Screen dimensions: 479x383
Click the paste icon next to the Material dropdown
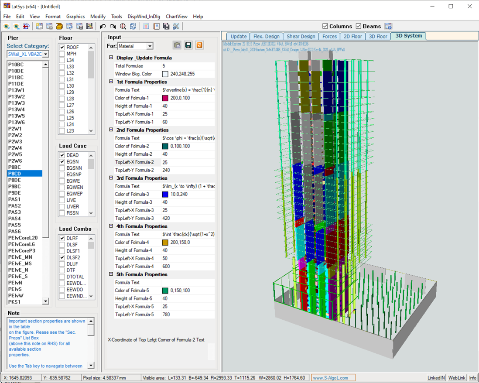(177, 45)
